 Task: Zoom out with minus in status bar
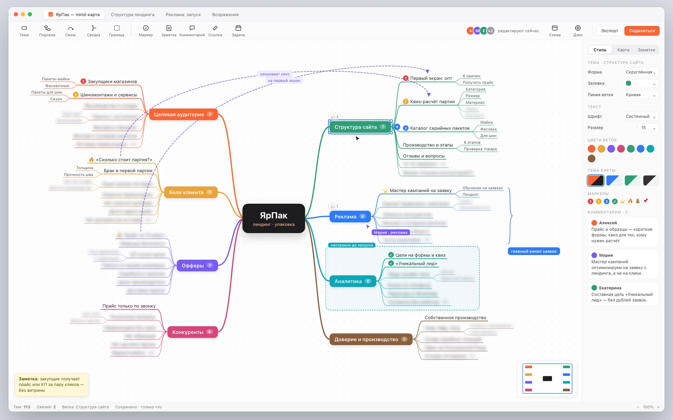point(638,407)
